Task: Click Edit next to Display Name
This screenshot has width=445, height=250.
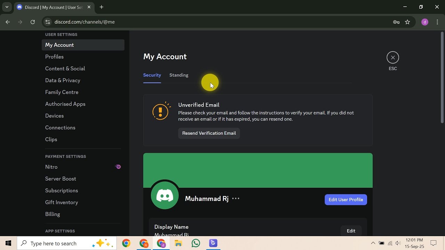Action: click(351, 231)
